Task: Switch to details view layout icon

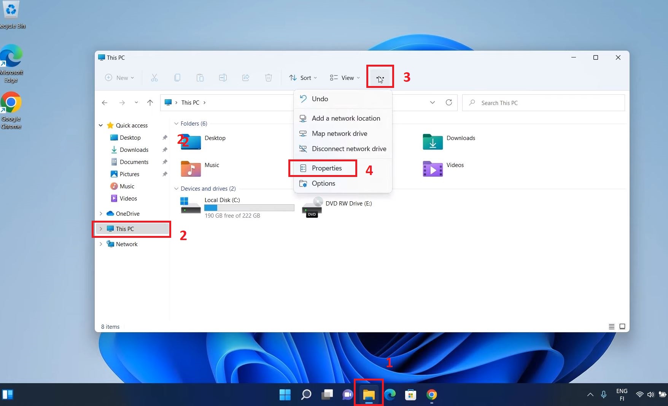Action: pos(611,326)
